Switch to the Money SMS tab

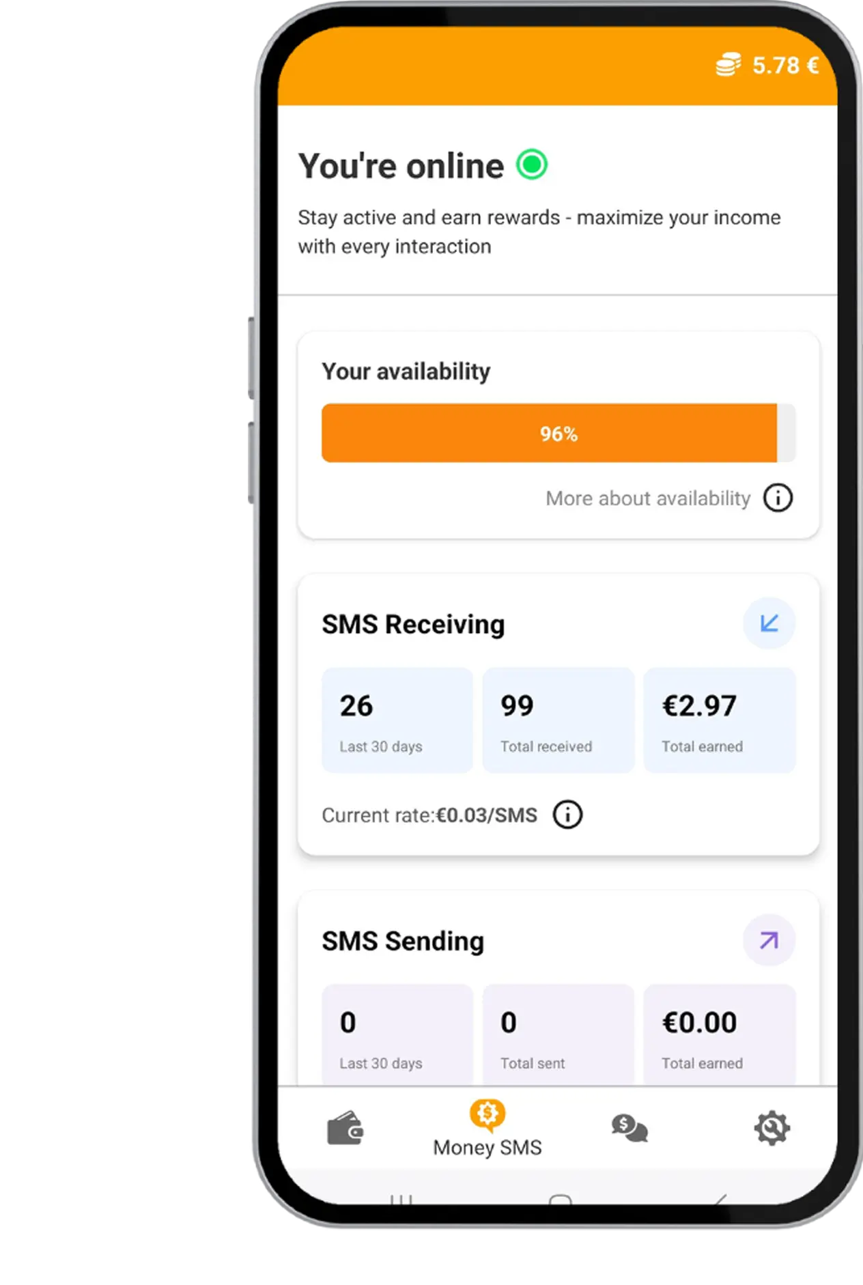[486, 1131]
